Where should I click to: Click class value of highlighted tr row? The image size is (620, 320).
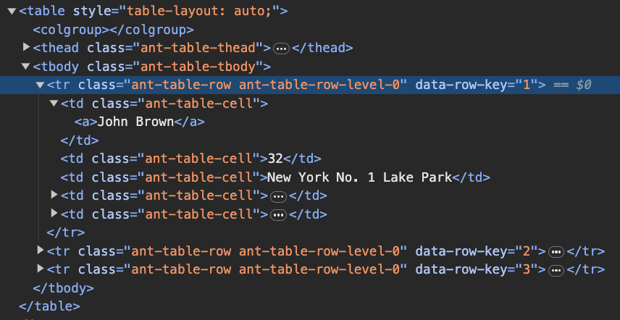265,85
